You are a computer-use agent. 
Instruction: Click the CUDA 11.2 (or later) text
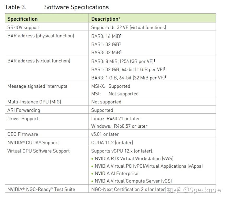click(x=112, y=143)
